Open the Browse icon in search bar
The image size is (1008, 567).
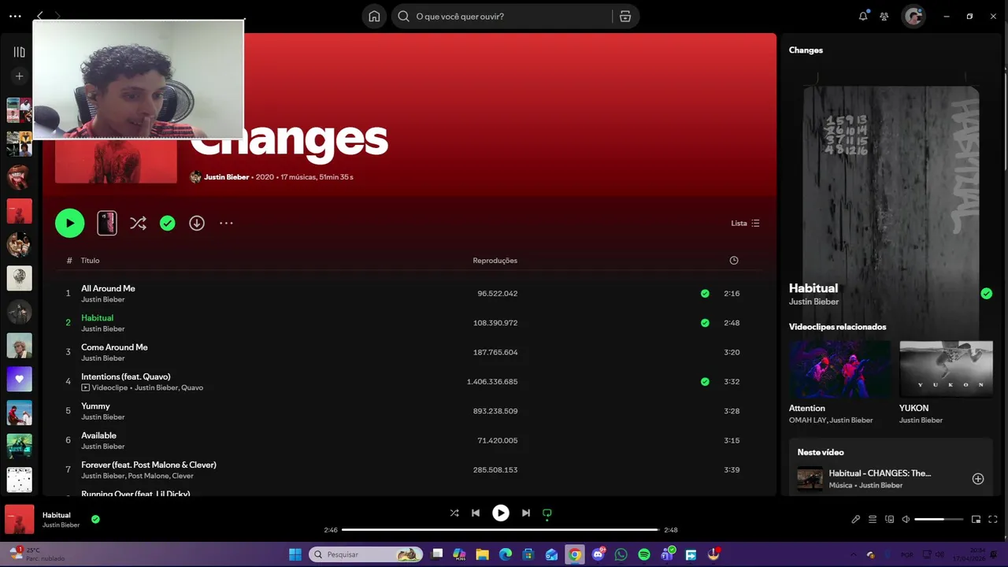click(x=625, y=17)
